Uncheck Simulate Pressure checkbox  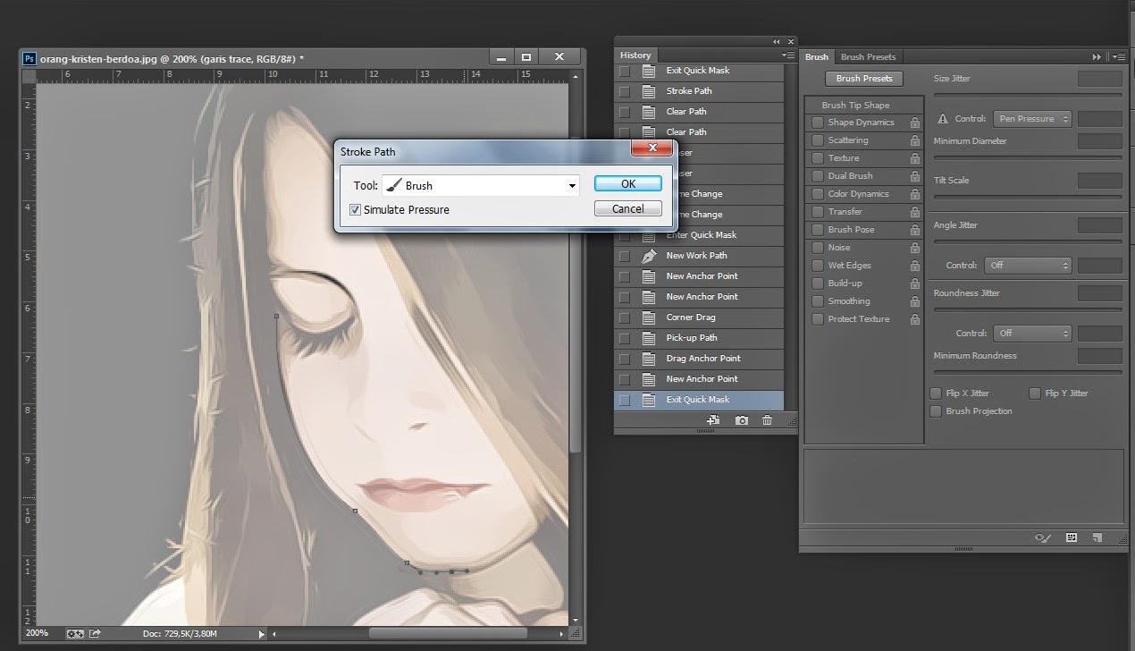[x=355, y=210]
